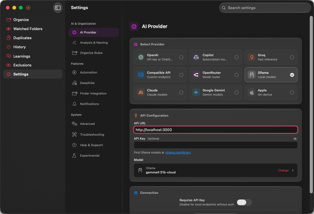Open Finder Integration settings
The image size is (314, 214).
pyautogui.click(x=94, y=93)
